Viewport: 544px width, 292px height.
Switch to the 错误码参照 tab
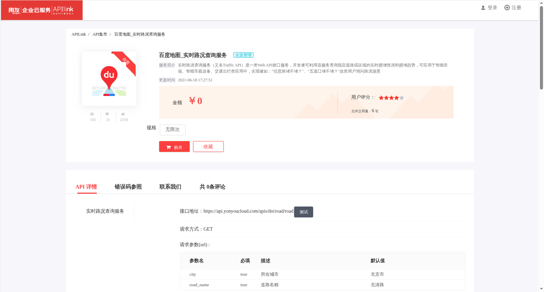(x=128, y=187)
